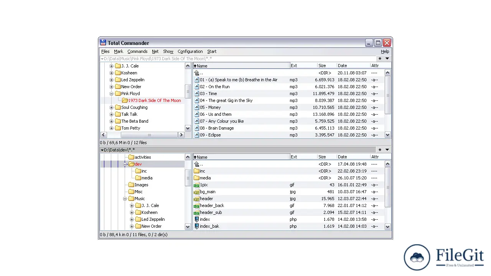Click the 1973 Dark Side Of The Moon folder icon

[x=125, y=100]
